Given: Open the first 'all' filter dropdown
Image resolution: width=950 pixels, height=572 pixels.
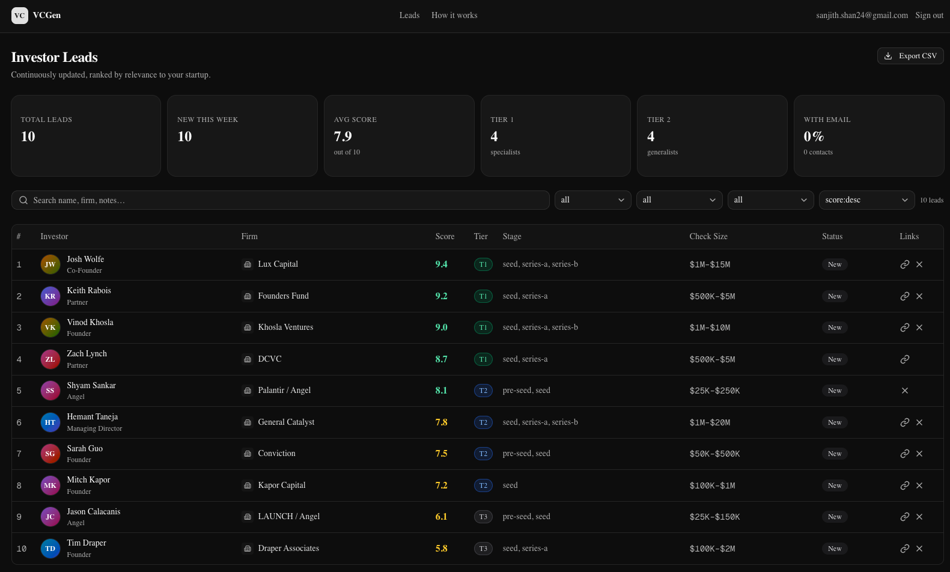Looking at the screenshot, I should (x=593, y=200).
